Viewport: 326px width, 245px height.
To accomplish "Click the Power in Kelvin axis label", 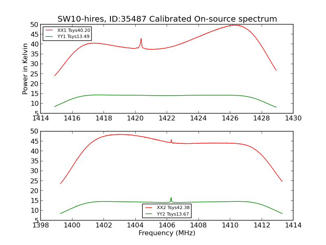I will tap(25, 69).
